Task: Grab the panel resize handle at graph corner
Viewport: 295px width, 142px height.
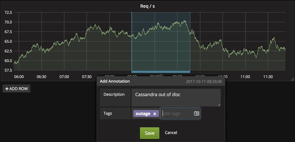Action: pos(292,79)
